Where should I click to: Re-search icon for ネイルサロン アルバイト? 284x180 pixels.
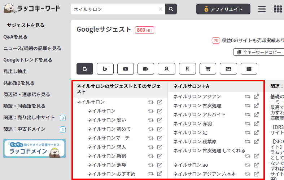pos(248,114)
